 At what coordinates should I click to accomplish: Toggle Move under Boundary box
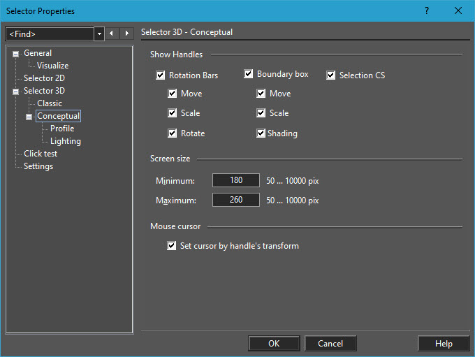tap(261, 94)
